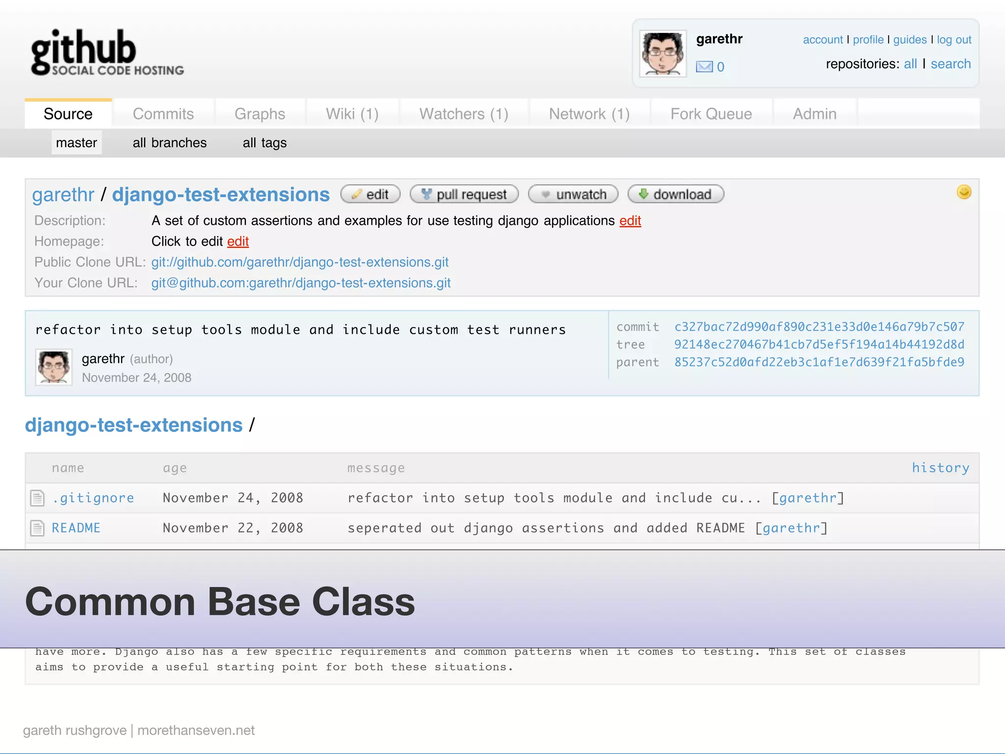Image resolution: width=1005 pixels, height=754 pixels.
Task: Click the commit author avatar thumbnail
Action: 54,367
